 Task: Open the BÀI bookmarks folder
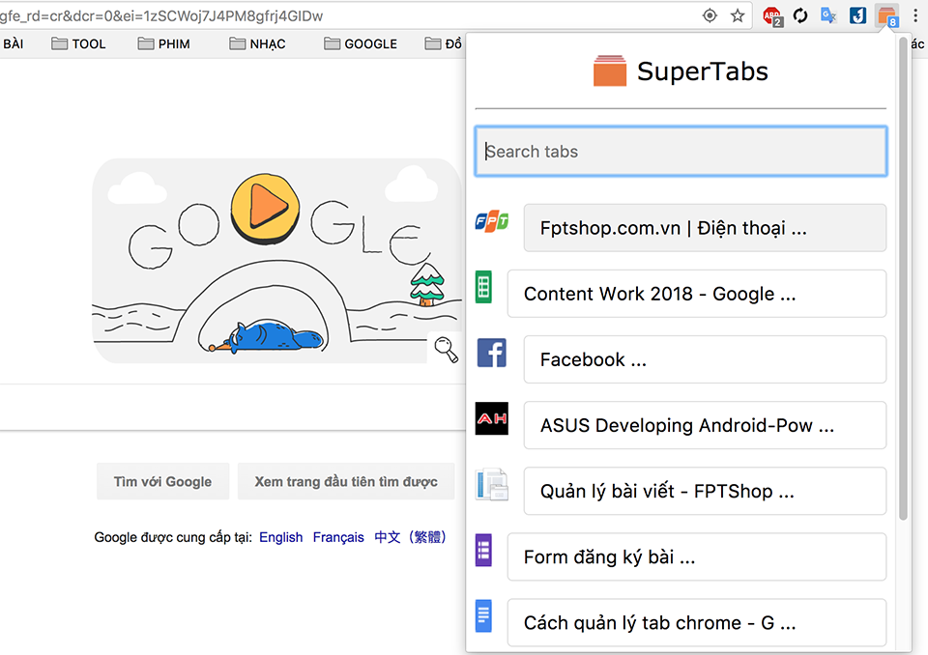click(x=12, y=43)
